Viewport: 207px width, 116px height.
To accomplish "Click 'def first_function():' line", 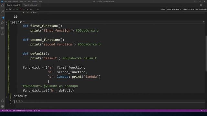I will click(x=42, y=26).
